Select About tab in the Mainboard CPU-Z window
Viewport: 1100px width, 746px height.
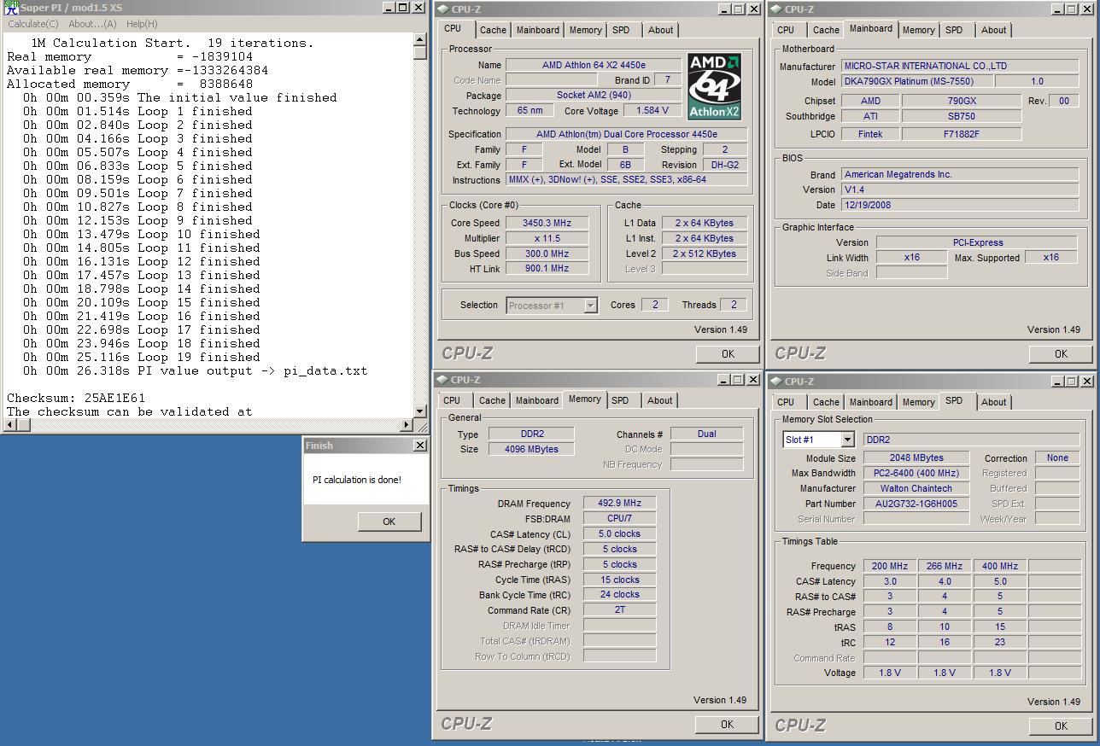993,30
